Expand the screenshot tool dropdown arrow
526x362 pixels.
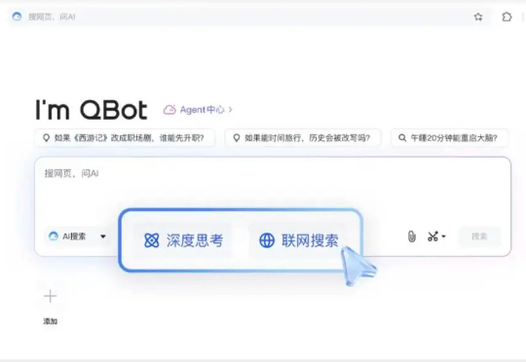443,236
